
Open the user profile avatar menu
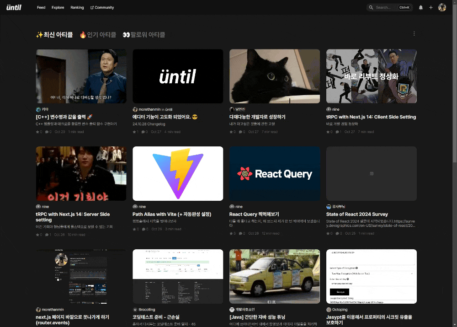point(442,8)
